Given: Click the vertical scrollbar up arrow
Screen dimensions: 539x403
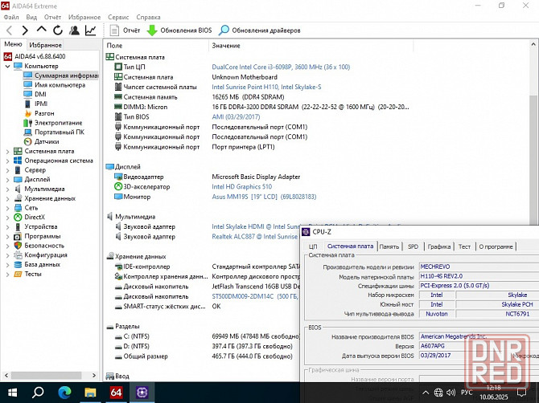Looking at the screenshot, I should (533, 44).
